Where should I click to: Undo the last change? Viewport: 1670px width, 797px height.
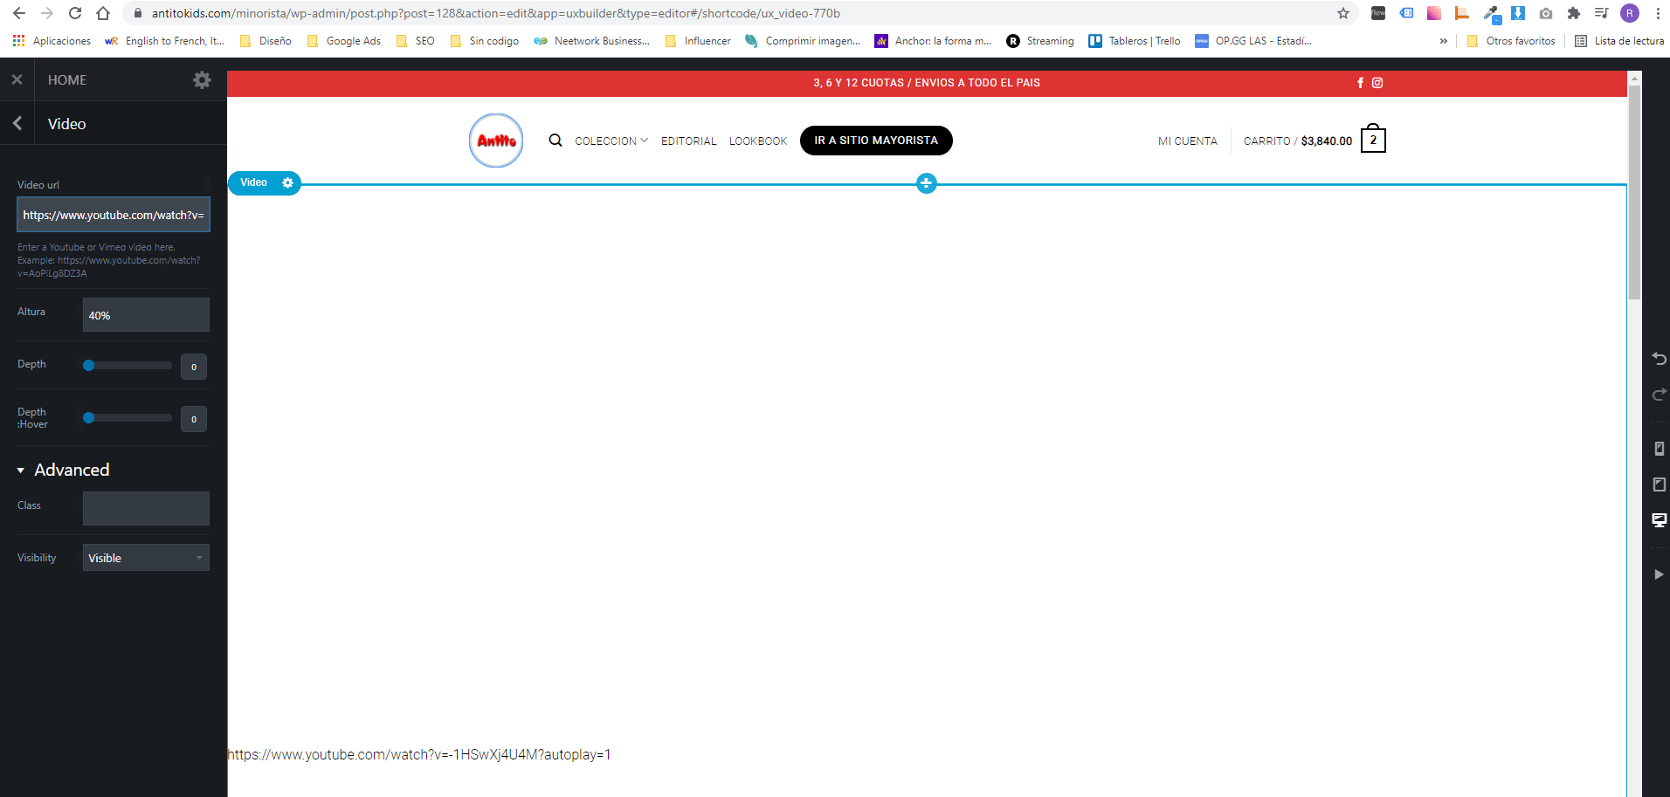coord(1659,359)
